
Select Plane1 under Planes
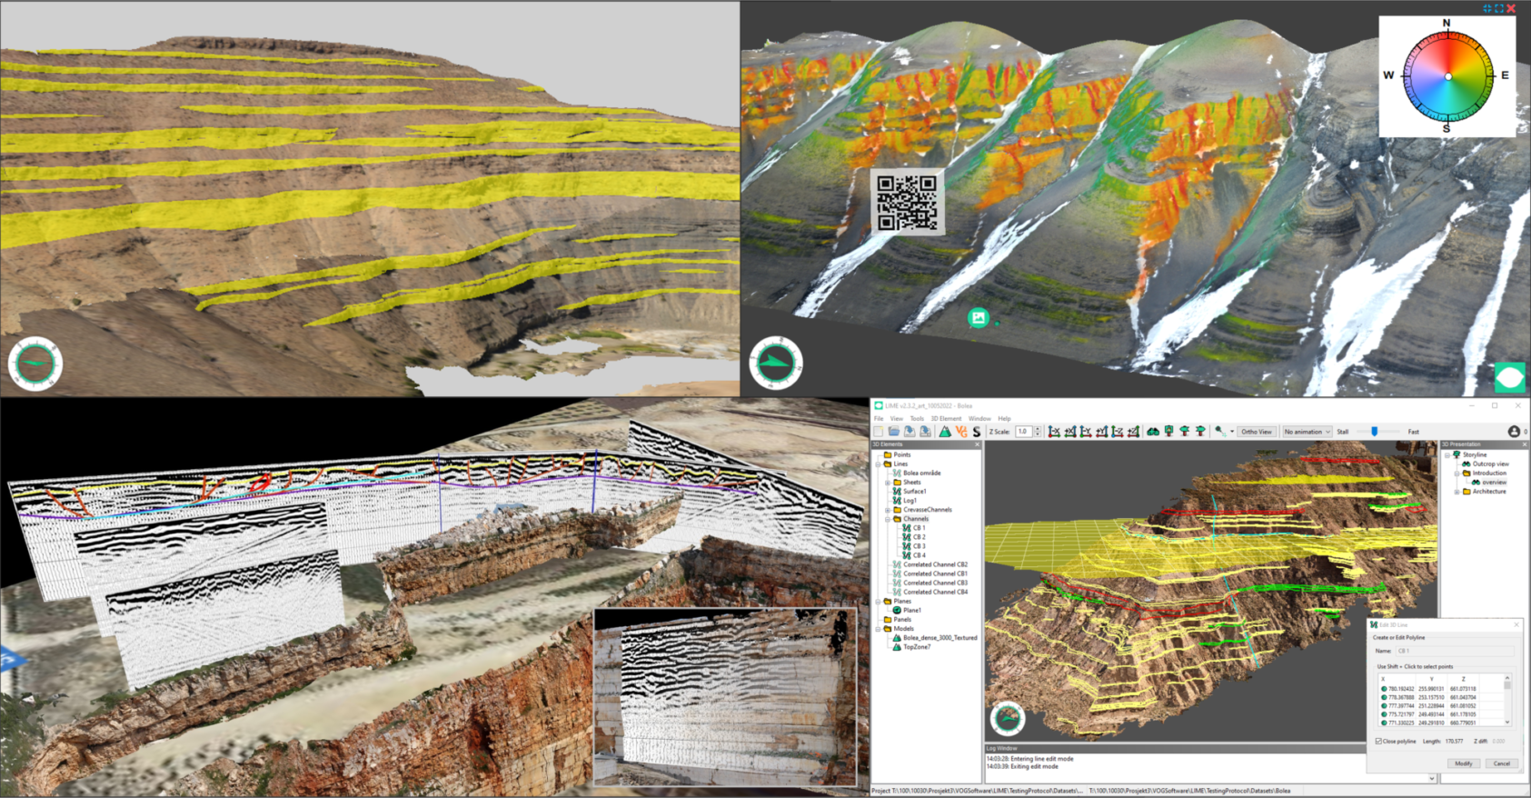pos(911,610)
